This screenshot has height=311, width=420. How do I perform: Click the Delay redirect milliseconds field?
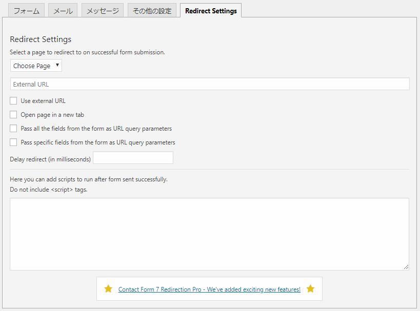coord(133,158)
